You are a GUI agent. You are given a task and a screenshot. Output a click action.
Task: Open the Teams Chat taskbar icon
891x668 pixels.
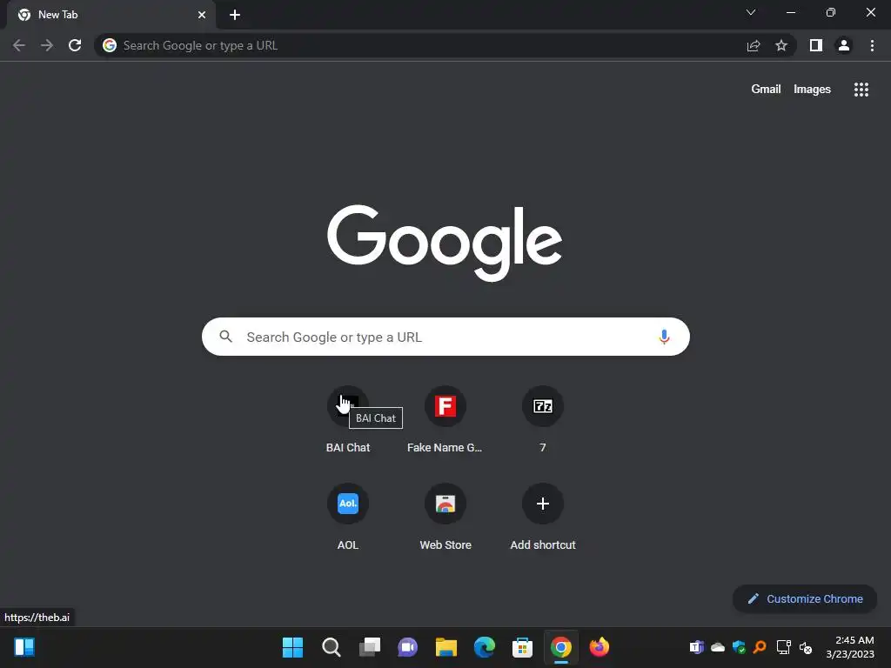[x=407, y=647]
